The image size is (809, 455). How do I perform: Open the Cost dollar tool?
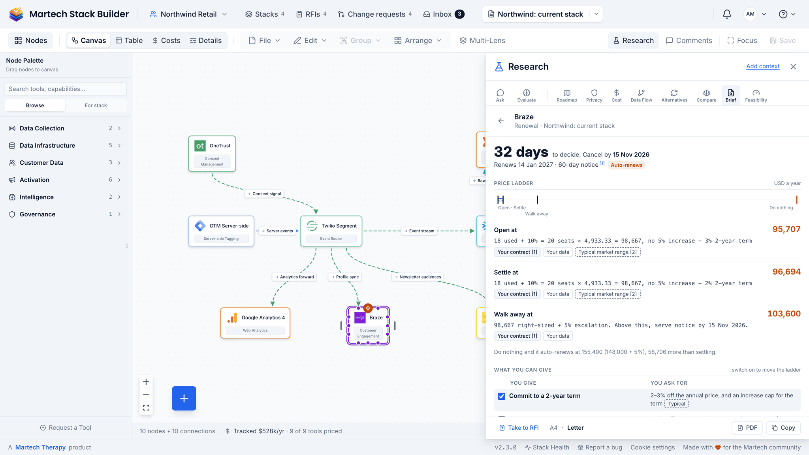617,96
